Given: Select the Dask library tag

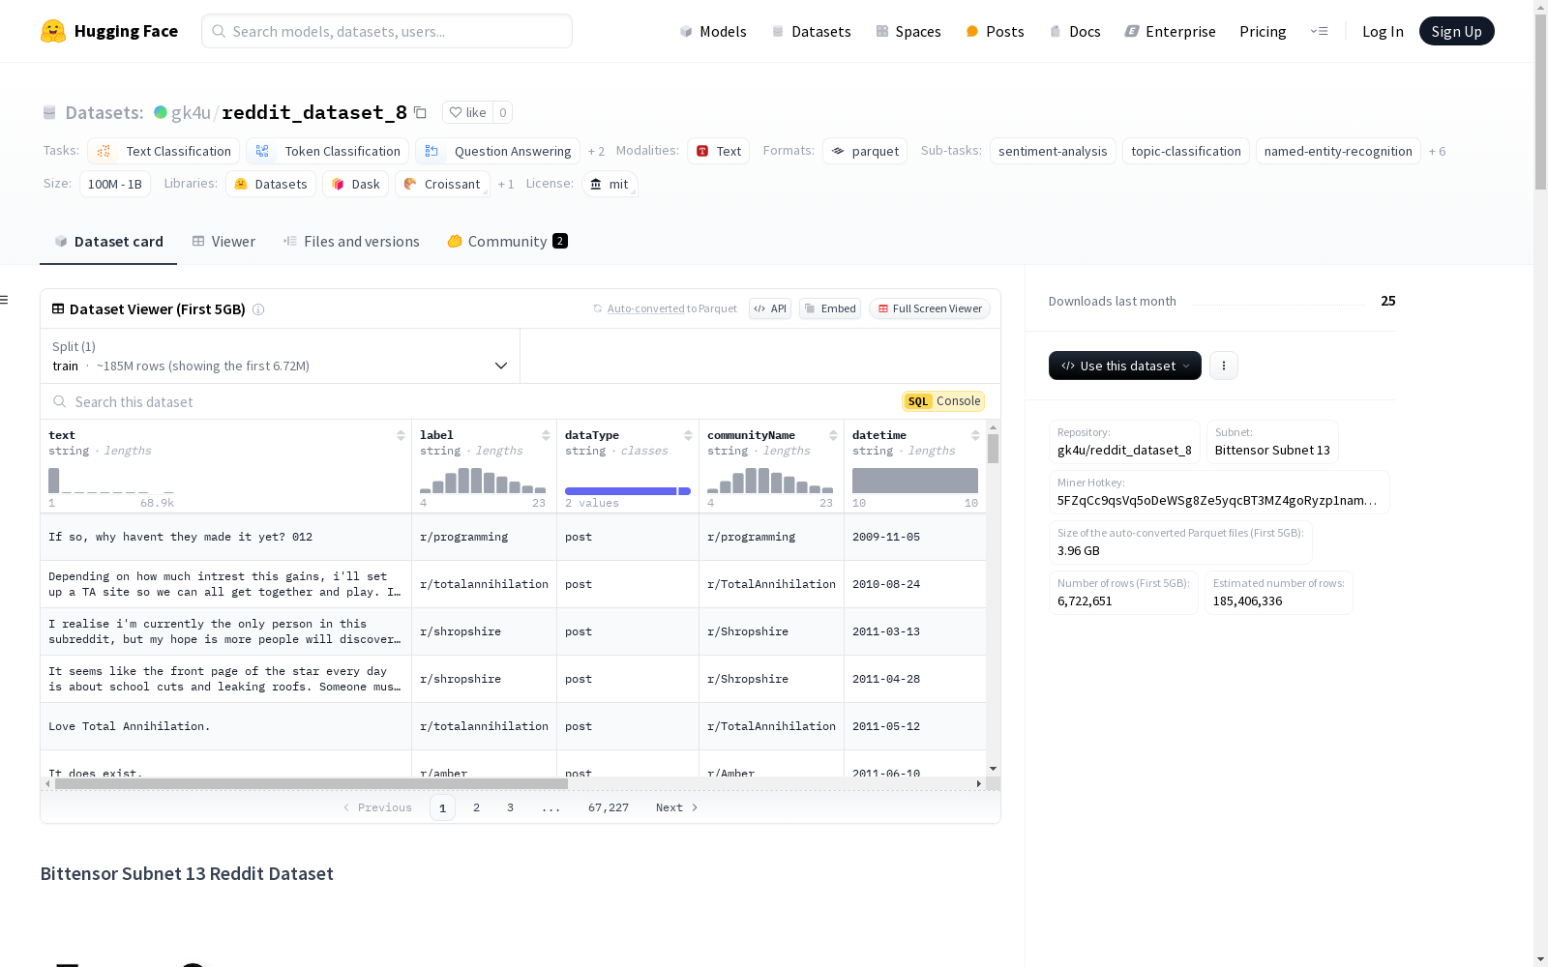Looking at the screenshot, I should pos(356,185).
